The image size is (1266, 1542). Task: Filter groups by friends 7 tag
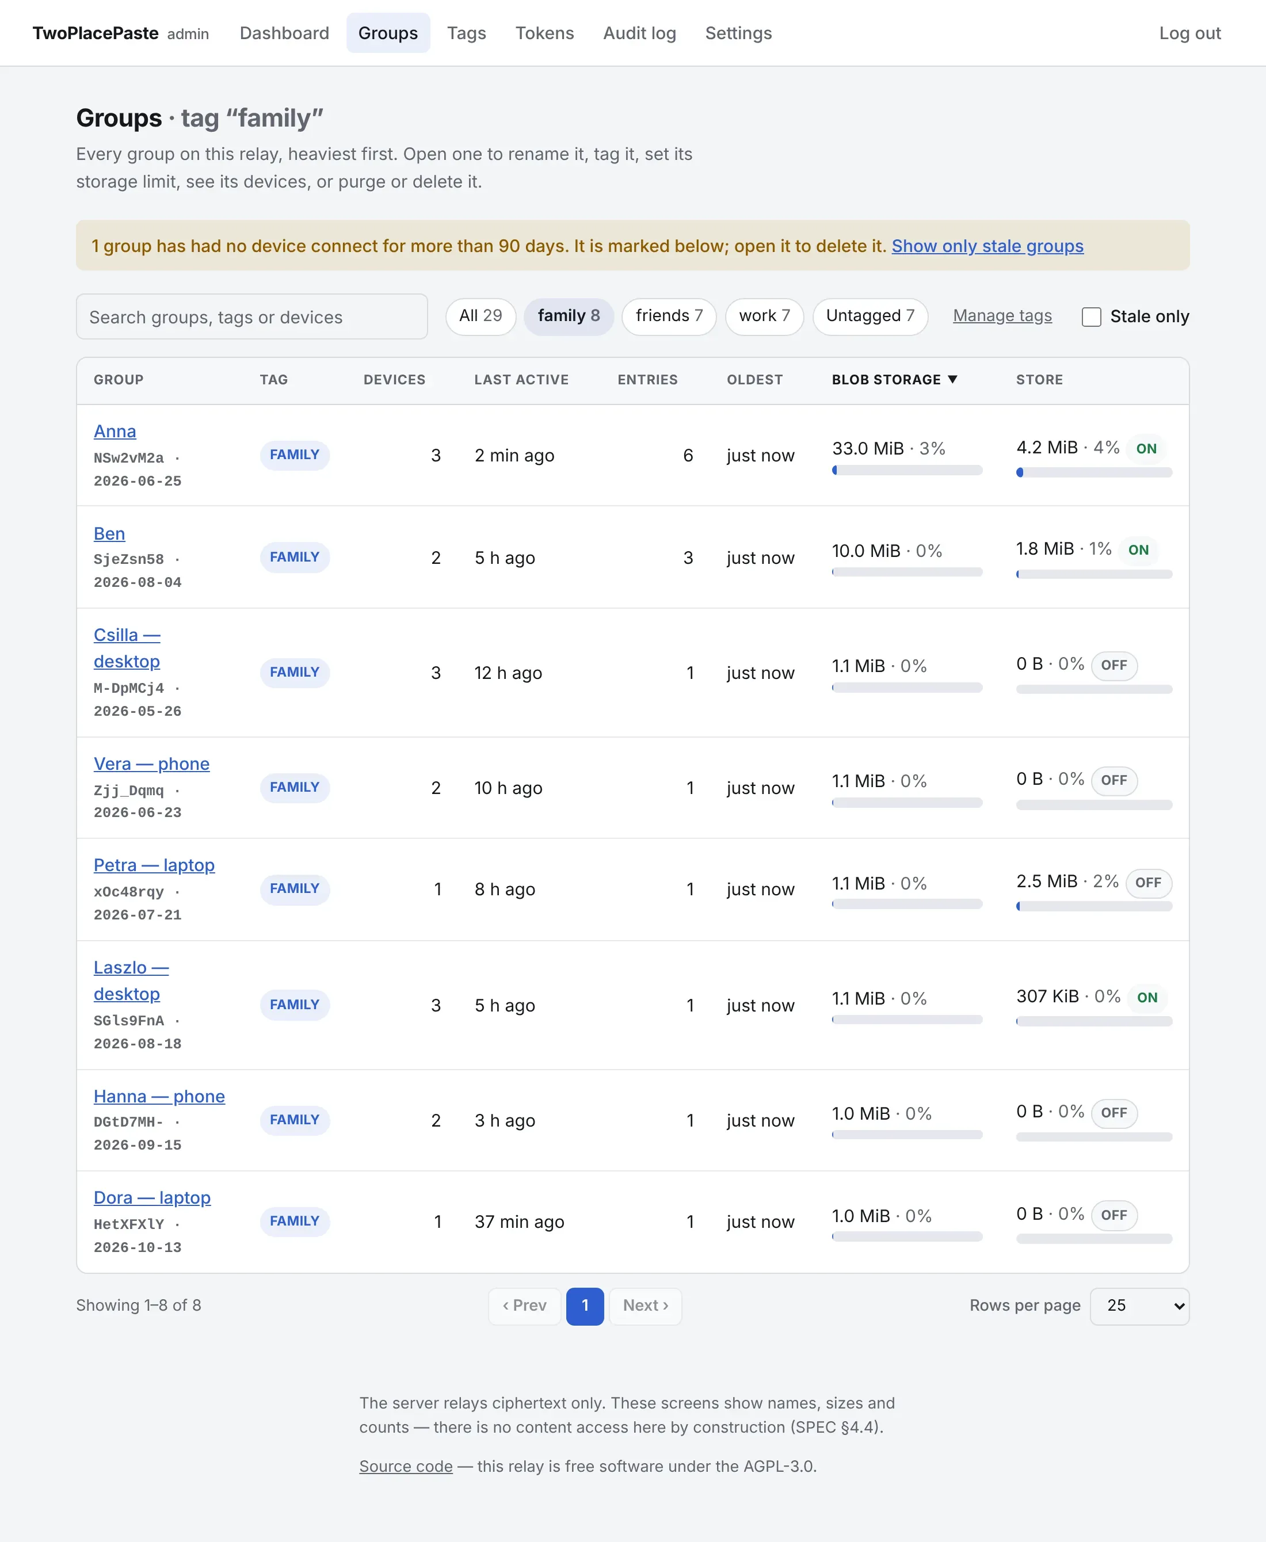(669, 316)
